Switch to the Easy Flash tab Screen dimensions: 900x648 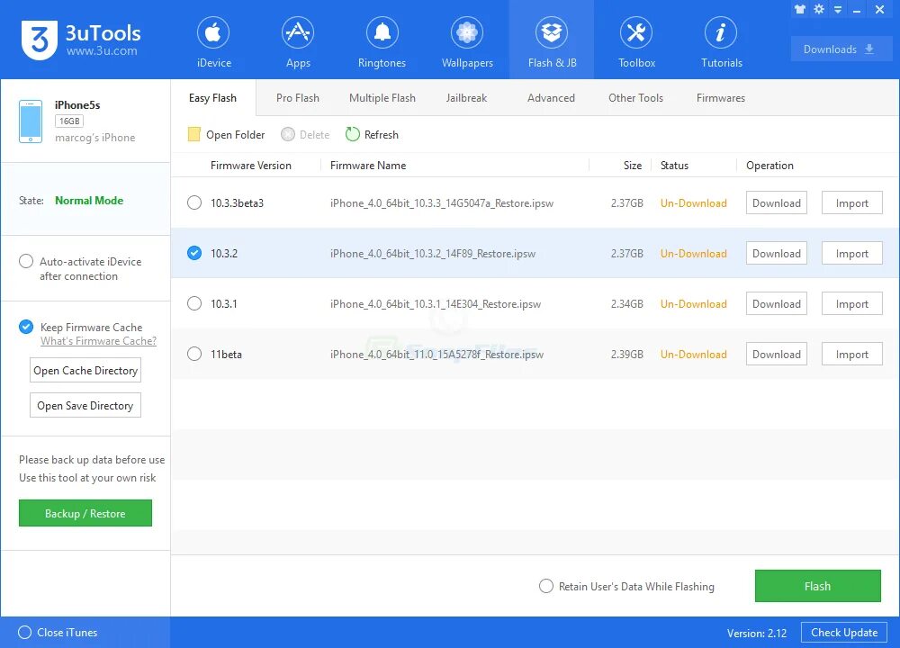pos(212,98)
